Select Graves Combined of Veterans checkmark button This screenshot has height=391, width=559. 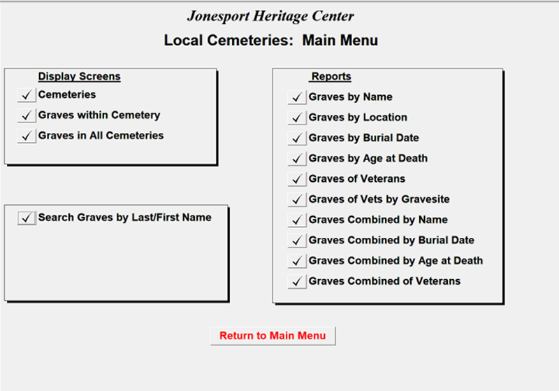[x=297, y=281]
